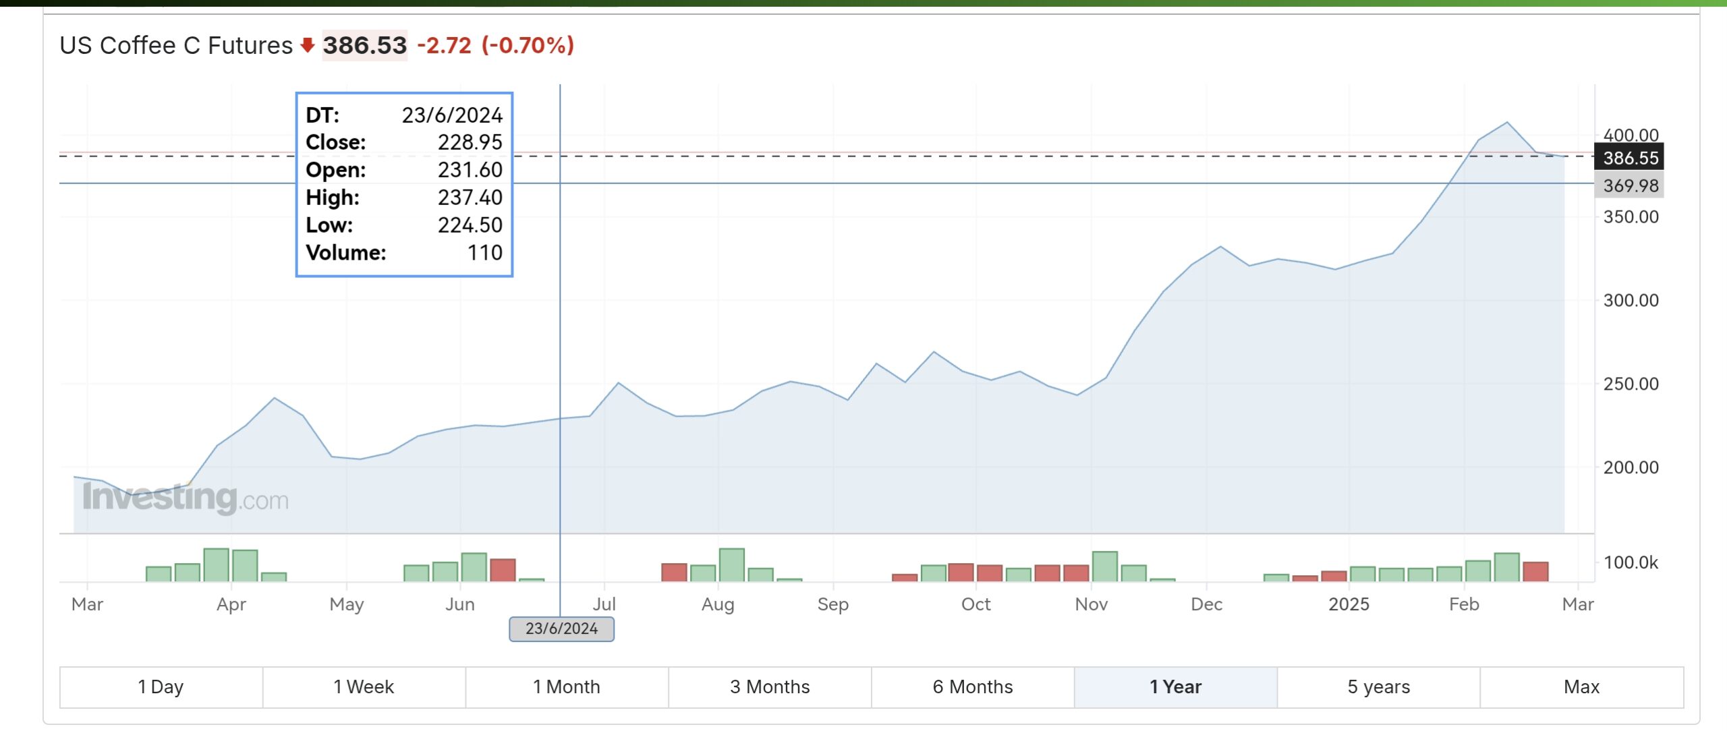Choose the 1 Month period tab

tap(567, 686)
